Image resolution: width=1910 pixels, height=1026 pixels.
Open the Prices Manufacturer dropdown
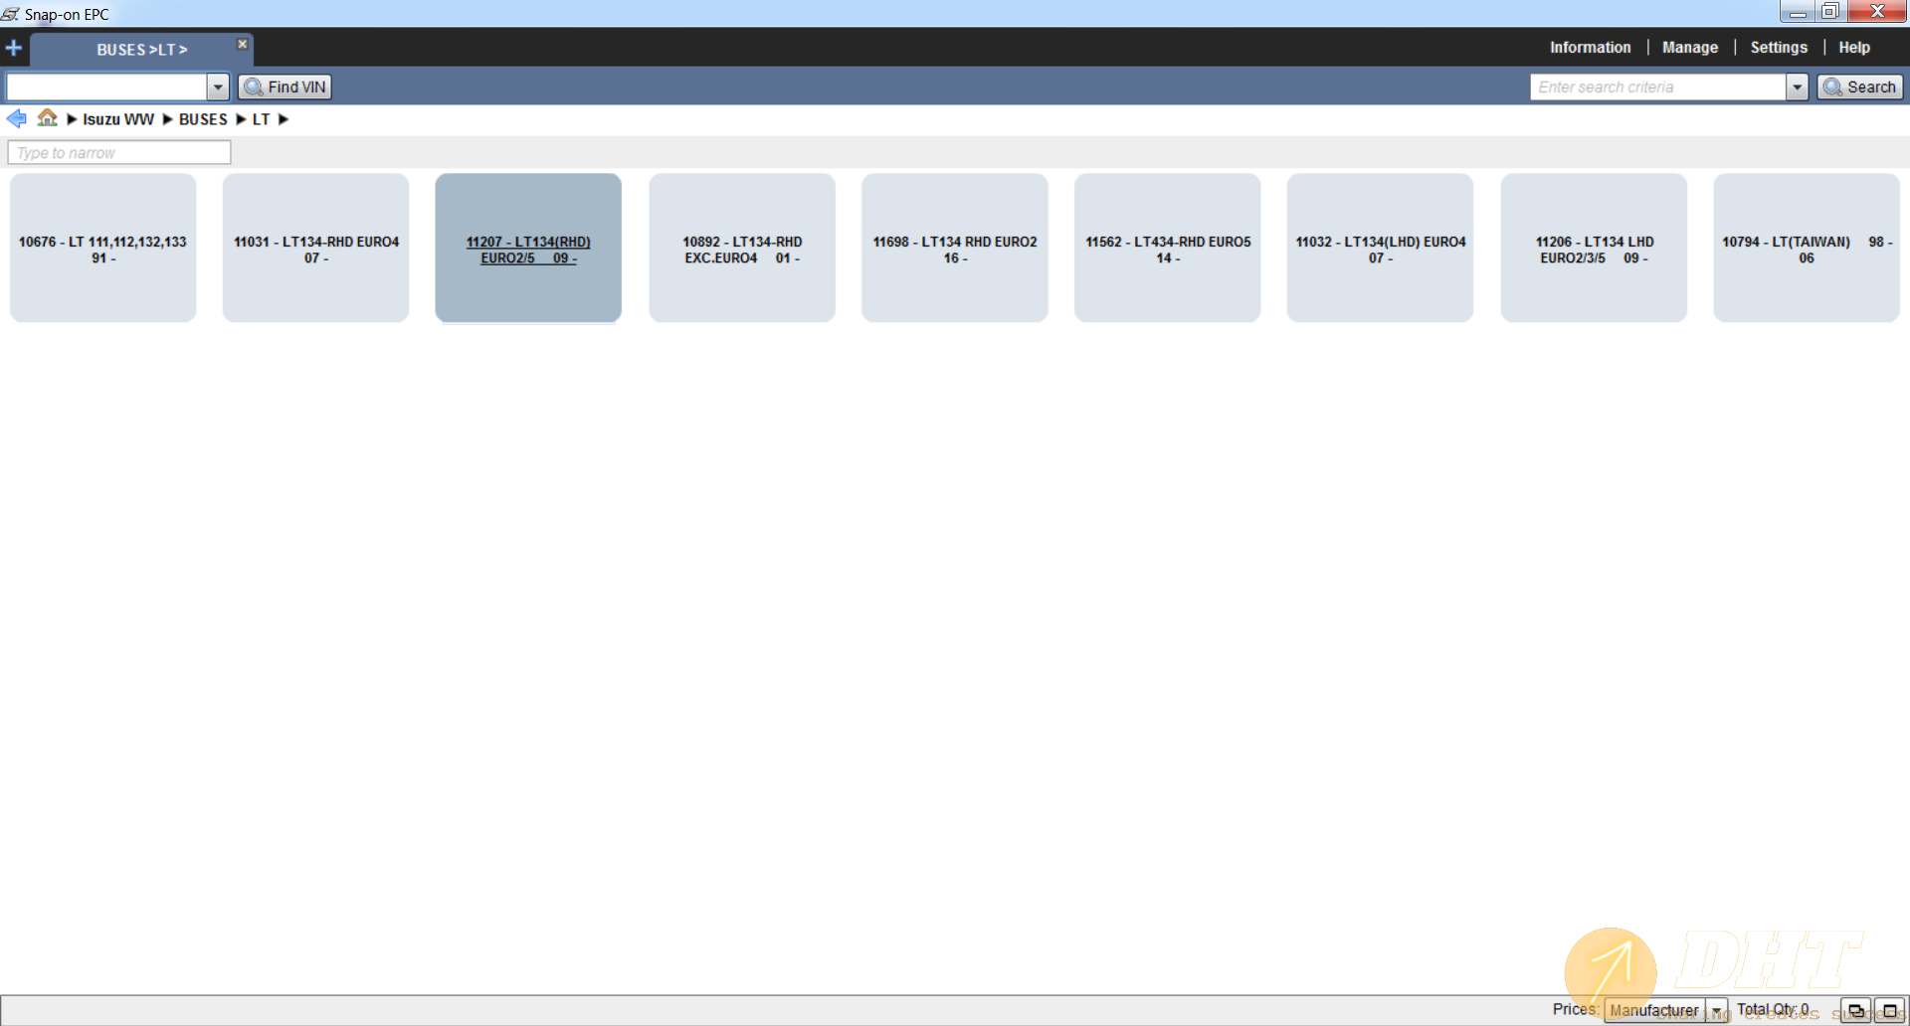pyautogui.click(x=1666, y=1010)
